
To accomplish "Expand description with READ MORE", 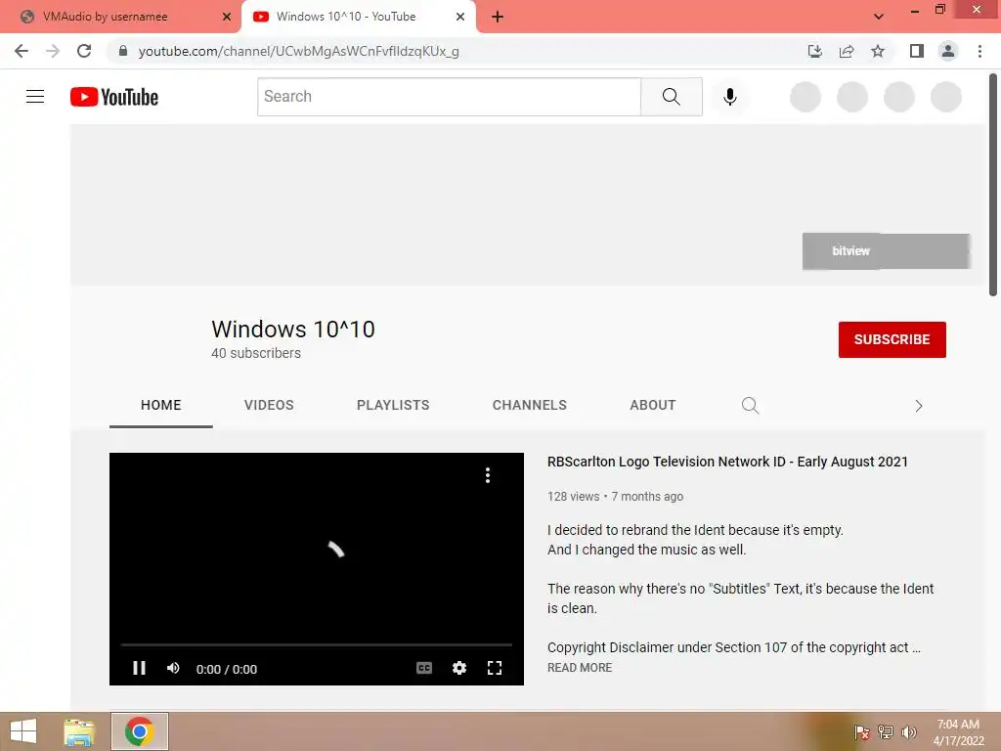I will 580,667.
